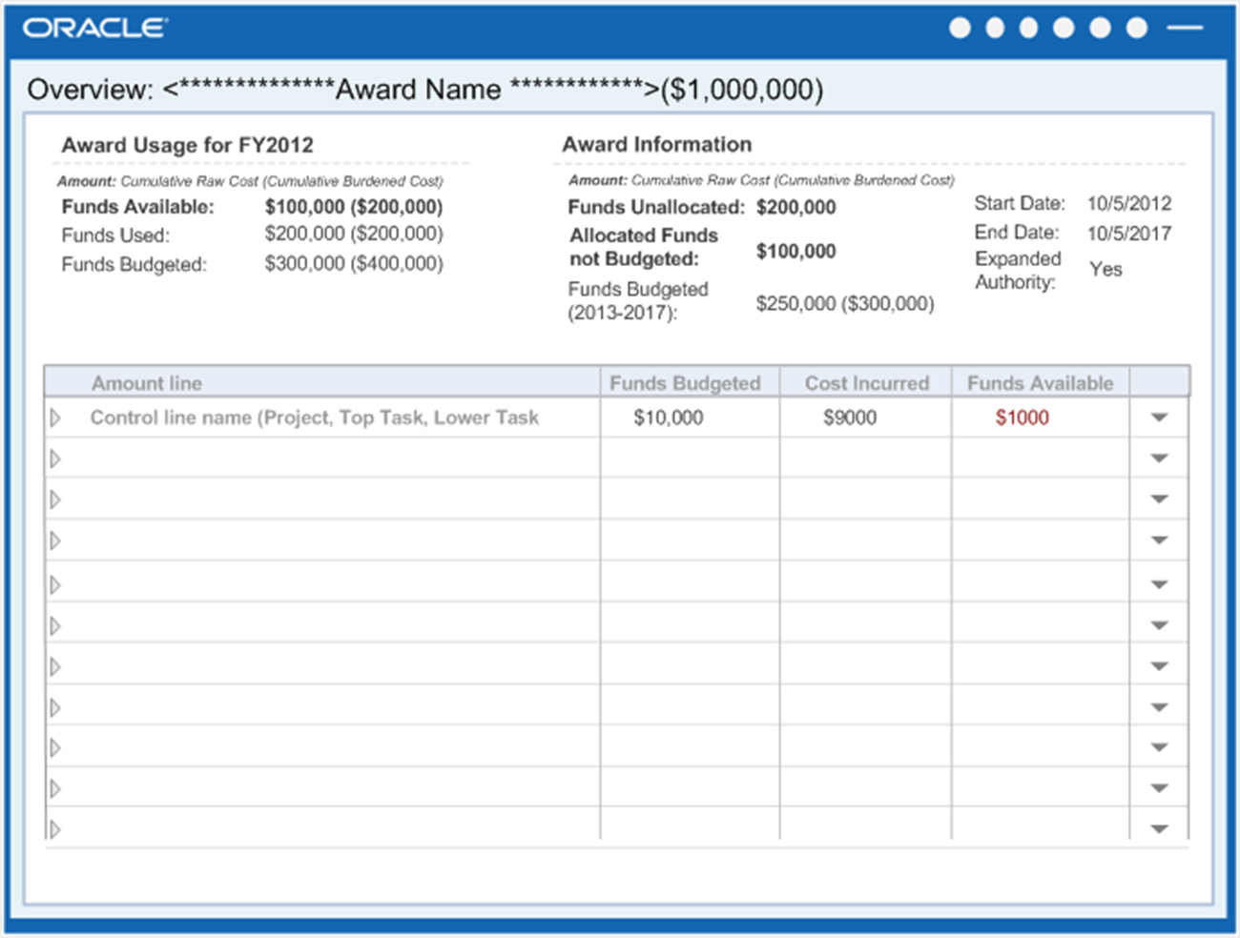This screenshot has width=1240, height=938.
Task: Select the $9000 Cost Incurred cell
Action: coord(849,418)
